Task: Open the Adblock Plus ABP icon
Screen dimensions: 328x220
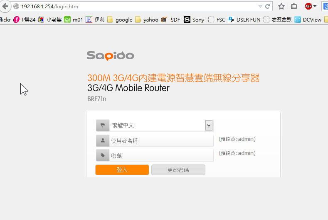Action: click(308, 6)
